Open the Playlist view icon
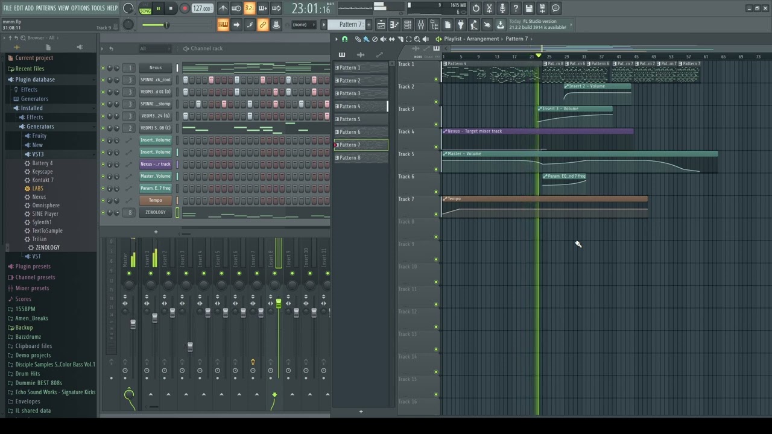Image resolution: width=772 pixels, height=434 pixels. [x=381, y=25]
